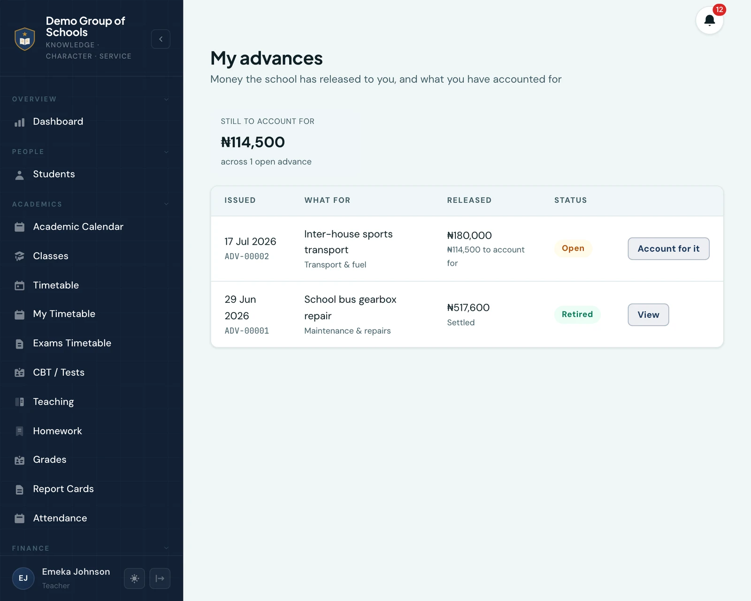Click Inter-house sports transport text
Viewport: 751px width, 601px height.
point(348,242)
